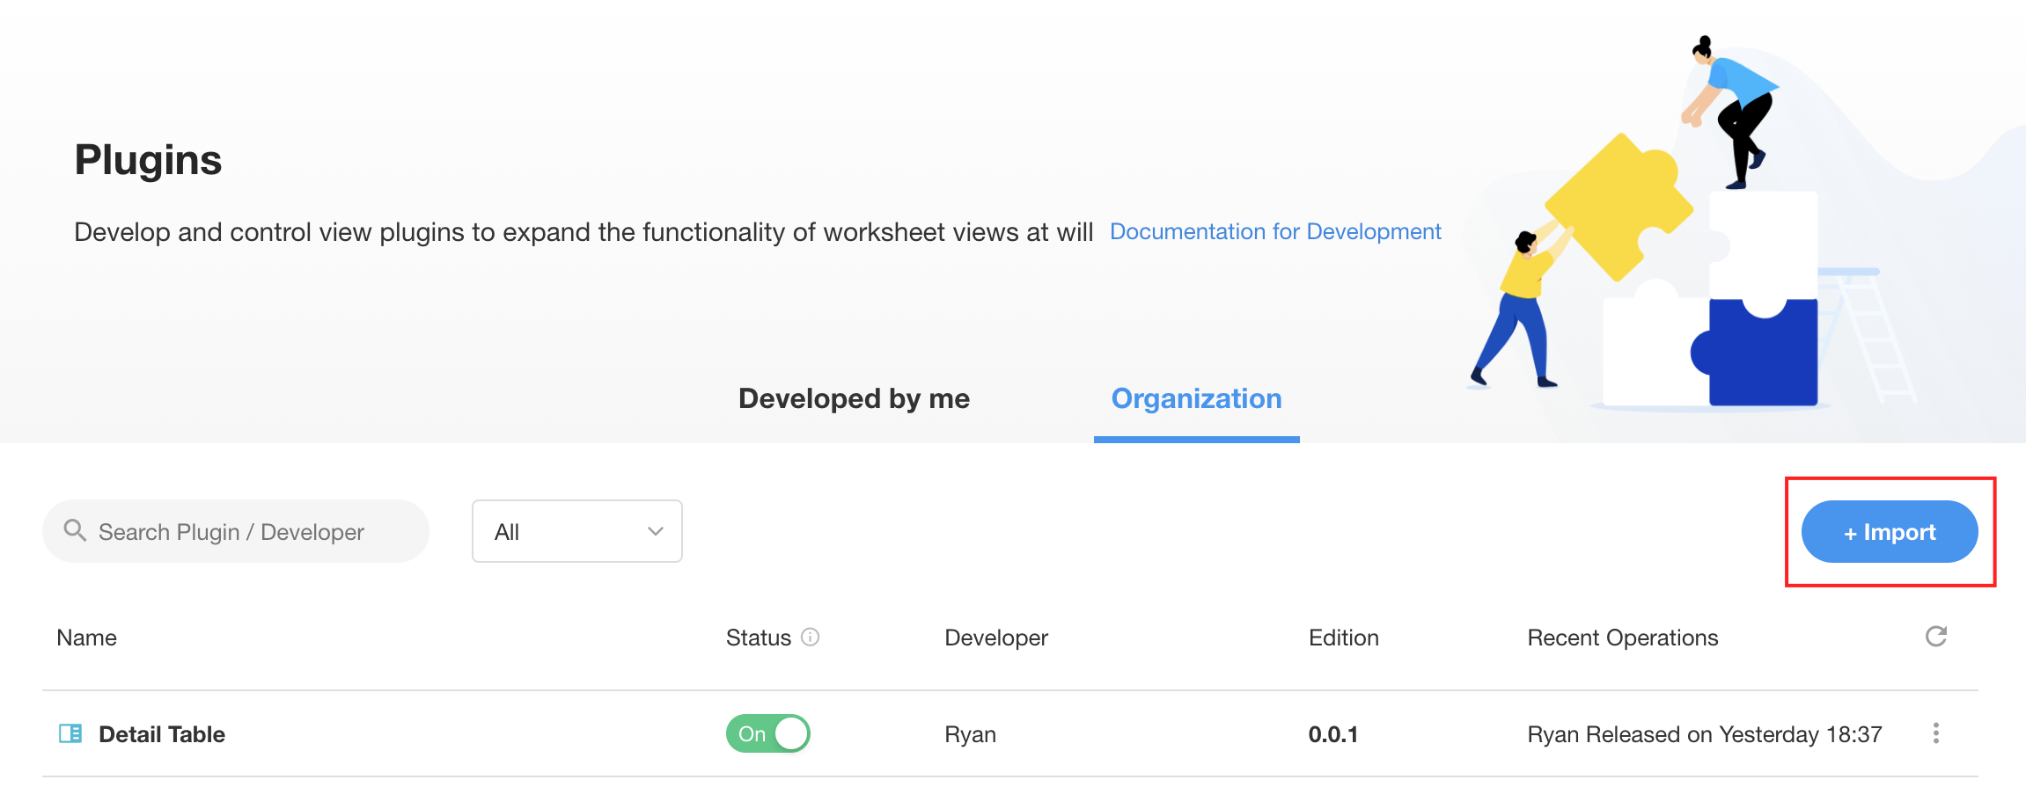Click the + Import button

[1890, 531]
